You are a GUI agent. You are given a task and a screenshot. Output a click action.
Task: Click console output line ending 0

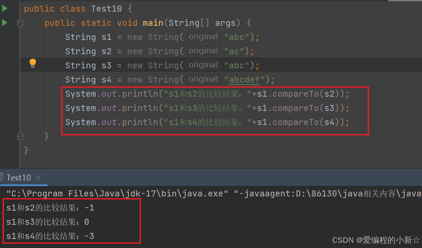[48, 222]
